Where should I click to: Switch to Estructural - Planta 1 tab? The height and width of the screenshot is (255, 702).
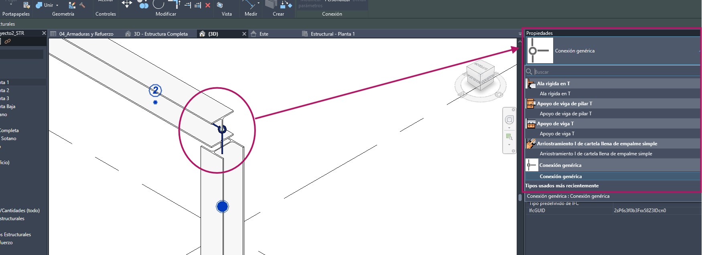pos(333,34)
